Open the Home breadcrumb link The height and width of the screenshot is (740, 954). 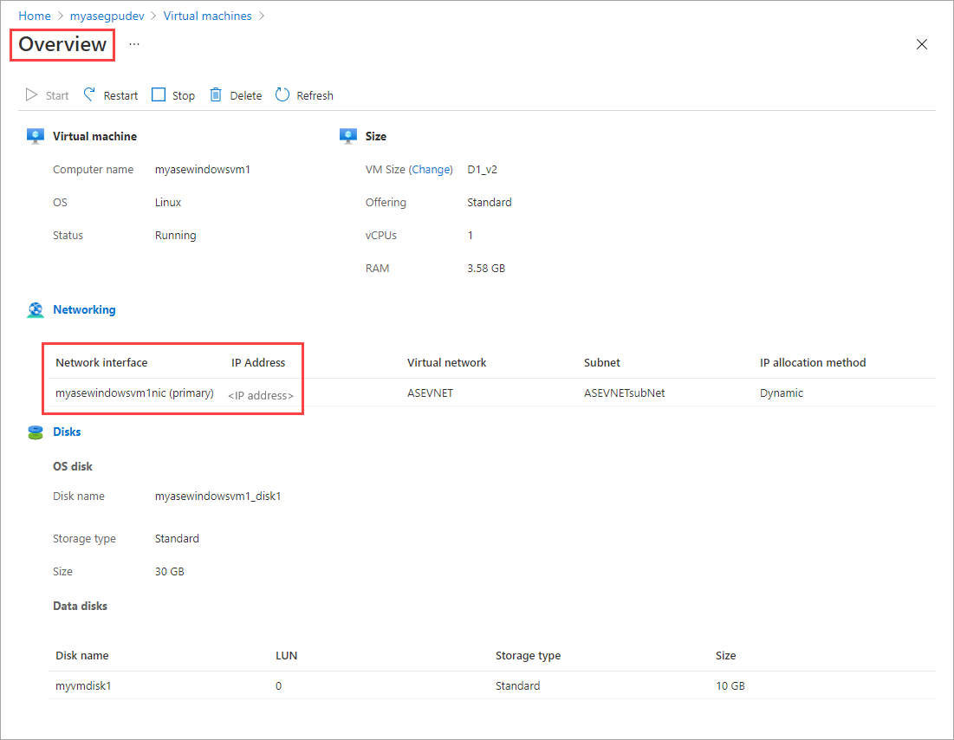point(34,15)
